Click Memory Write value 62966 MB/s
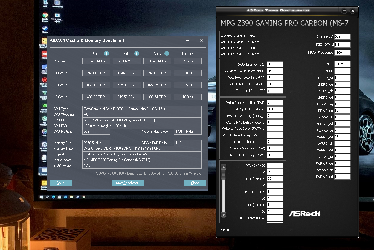Screen dimensions: 374x250 pyautogui.click(x=127, y=61)
